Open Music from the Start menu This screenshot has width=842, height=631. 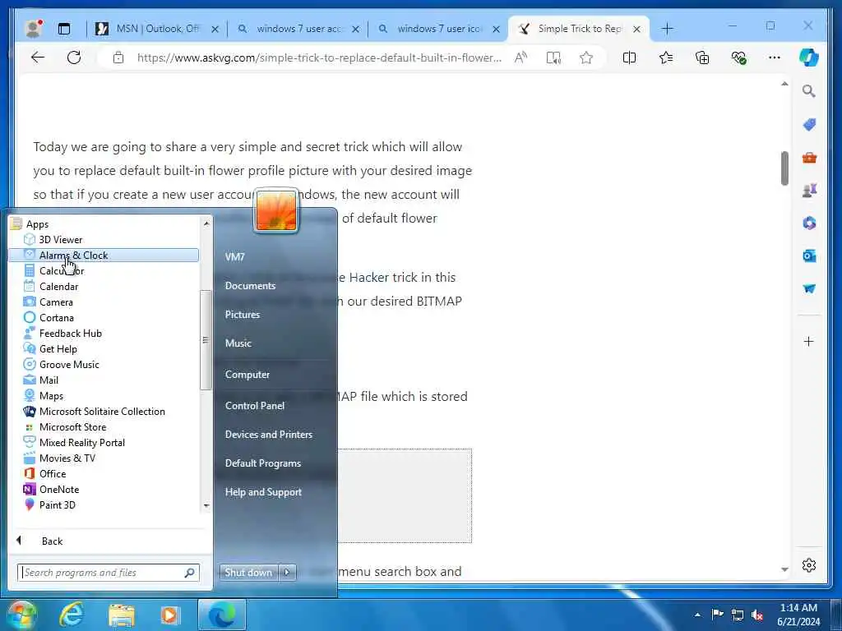pyautogui.click(x=238, y=343)
